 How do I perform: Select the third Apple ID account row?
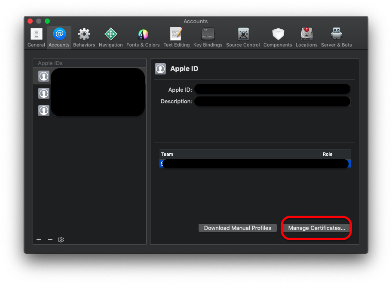[x=89, y=111]
